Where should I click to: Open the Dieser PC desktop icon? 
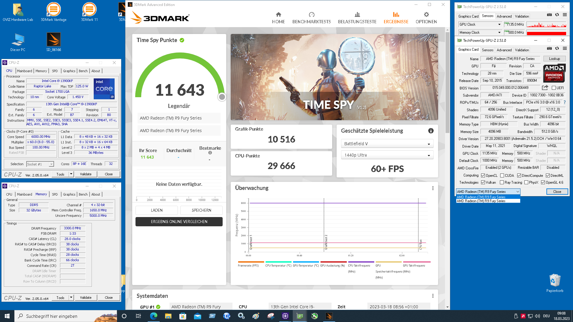tap(18, 42)
